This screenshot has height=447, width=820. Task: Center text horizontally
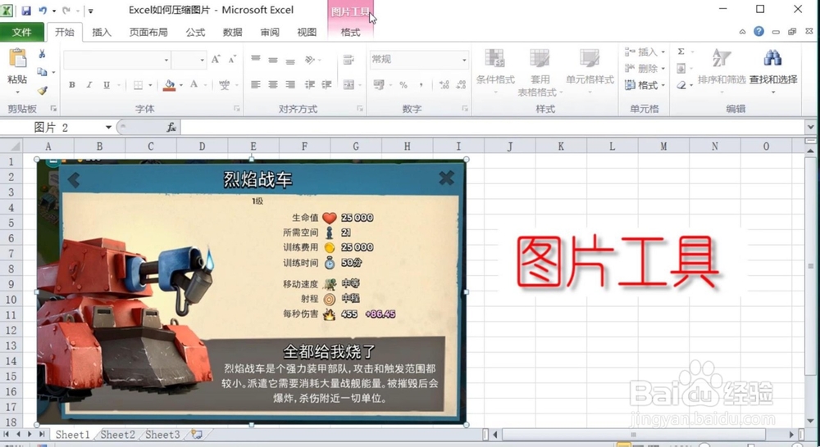tap(273, 84)
